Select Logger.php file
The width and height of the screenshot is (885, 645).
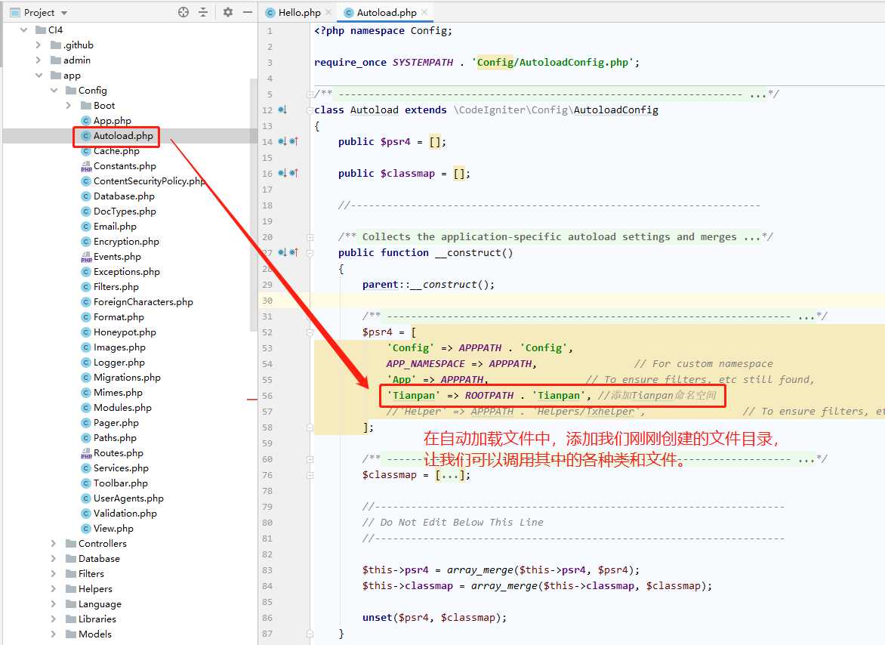pos(119,363)
